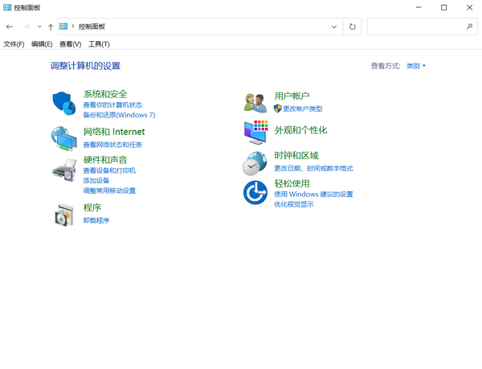The image size is (482, 369).
Task: Open the 轻松使用 blue circle icon
Action: [255, 193]
